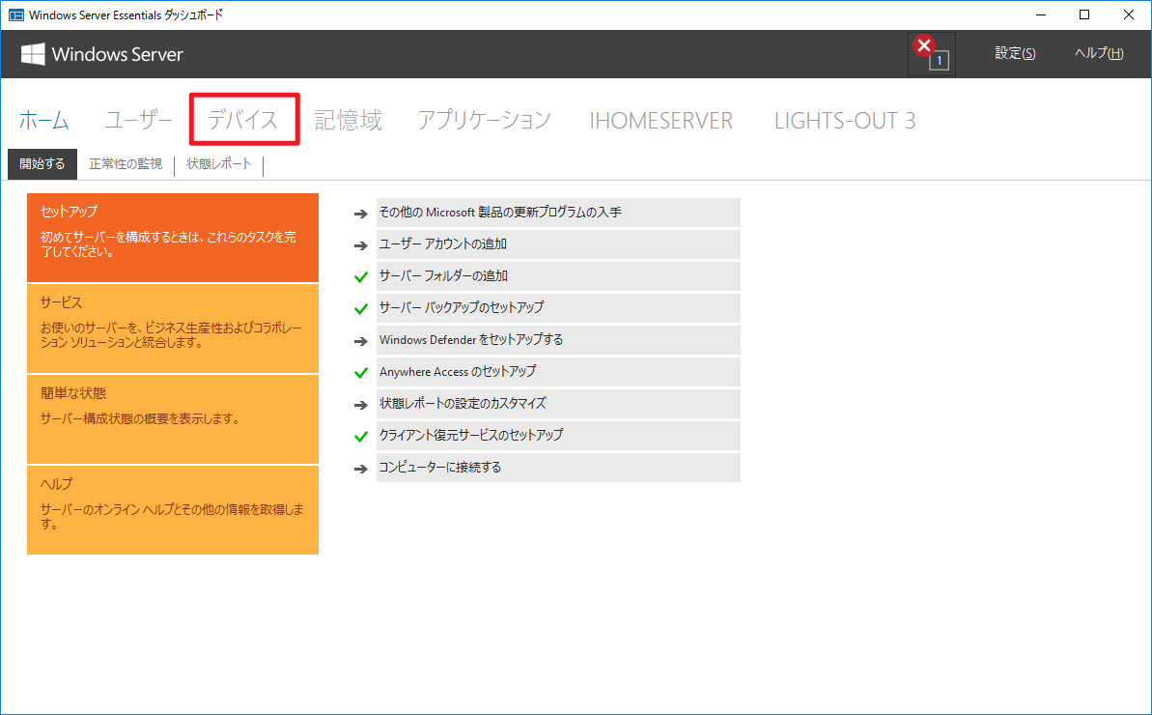Close the dashboard window
Image resolution: width=1152 pixels, height=715 pixels.
tap(1129, 14)
